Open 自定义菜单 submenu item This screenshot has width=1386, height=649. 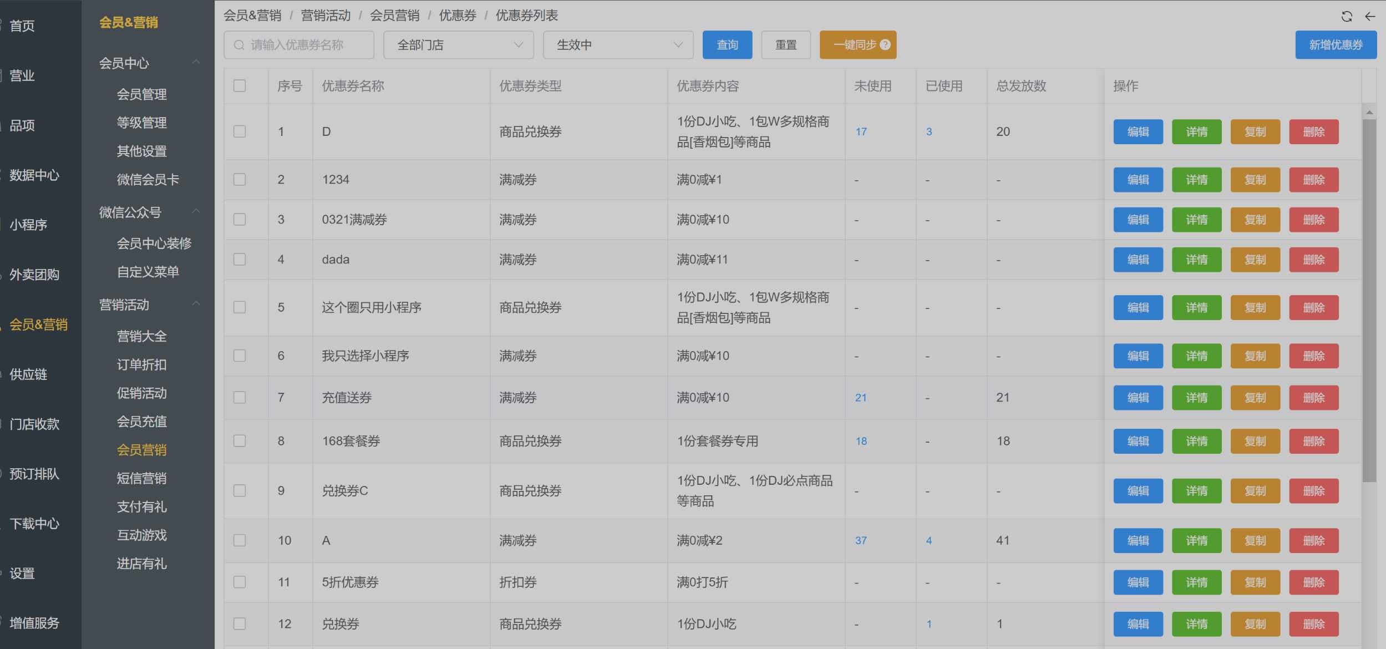pos(148,272)
